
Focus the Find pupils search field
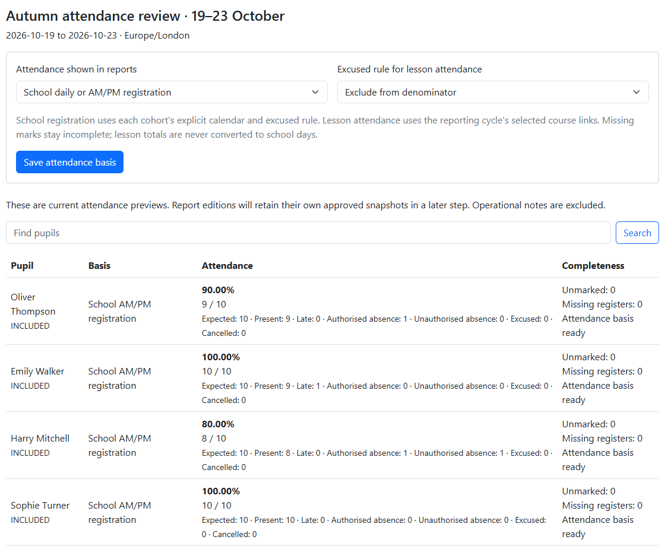coord(308,233)
